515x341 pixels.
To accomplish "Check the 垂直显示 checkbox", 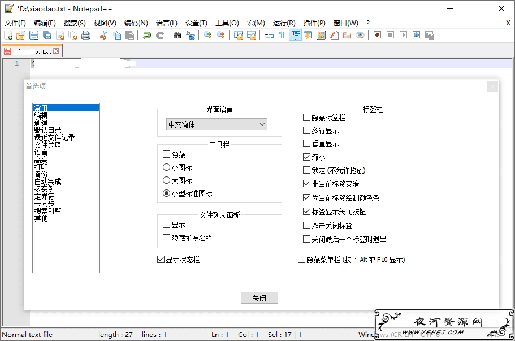I will (306, 144).
